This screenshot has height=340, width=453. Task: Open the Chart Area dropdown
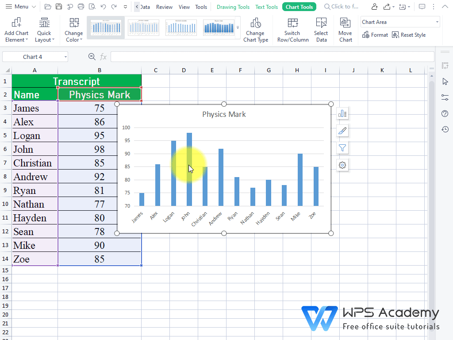pyautogui.click(x=400, y=21)
